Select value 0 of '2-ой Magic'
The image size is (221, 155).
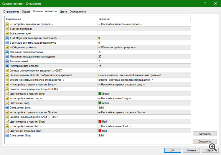(99, 43)
